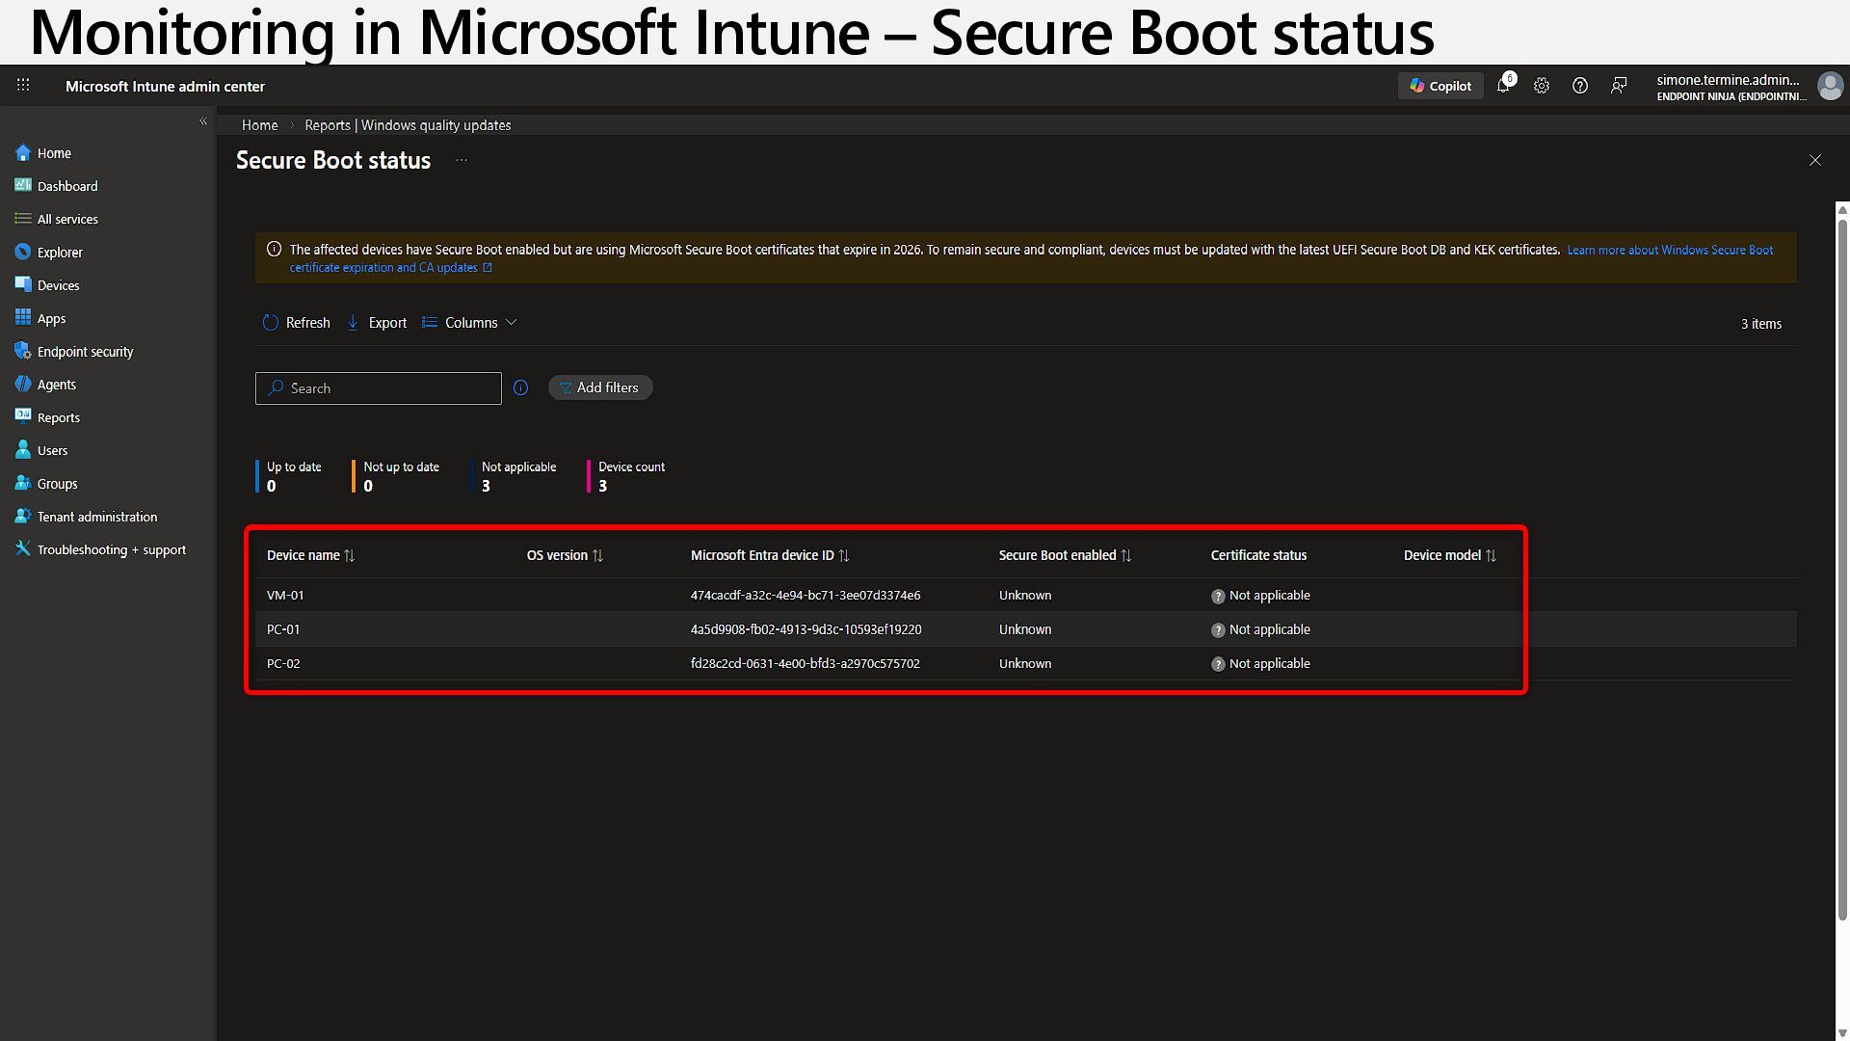Click the help question mark icon

tap(1580, 86)
